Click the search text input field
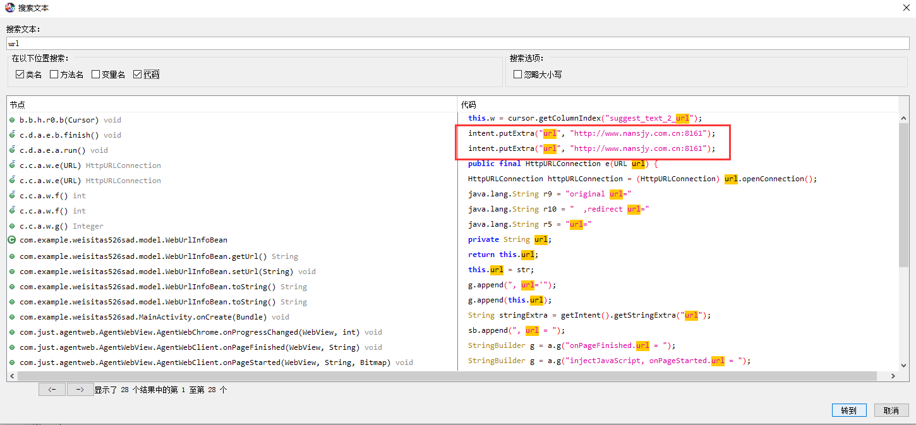This screenshot has height=425, width=916. point(458,44)
